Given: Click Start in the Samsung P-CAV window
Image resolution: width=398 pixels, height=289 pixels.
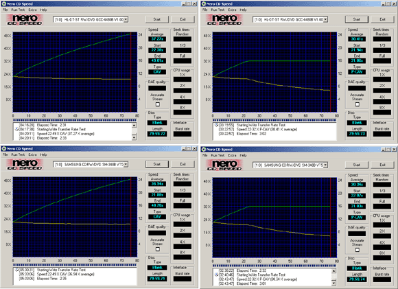Looking at the screenshot, I should [x=357, y=165].
